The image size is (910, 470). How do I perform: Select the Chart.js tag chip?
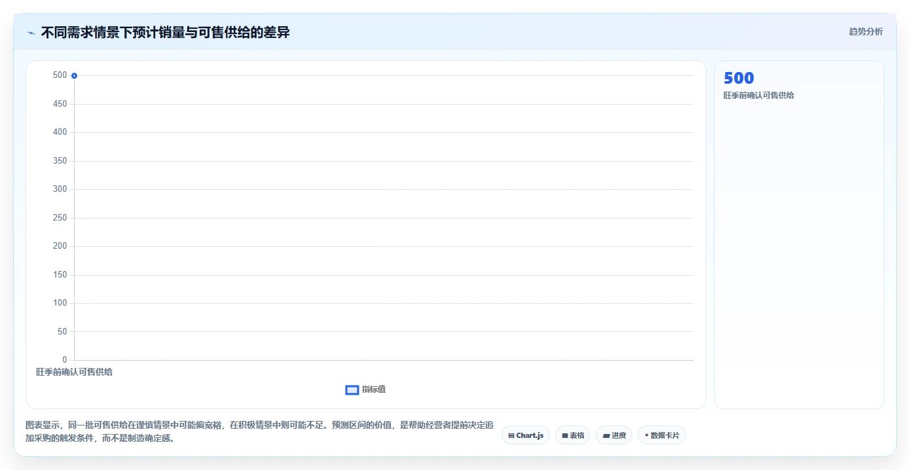(x=526, y=435)
